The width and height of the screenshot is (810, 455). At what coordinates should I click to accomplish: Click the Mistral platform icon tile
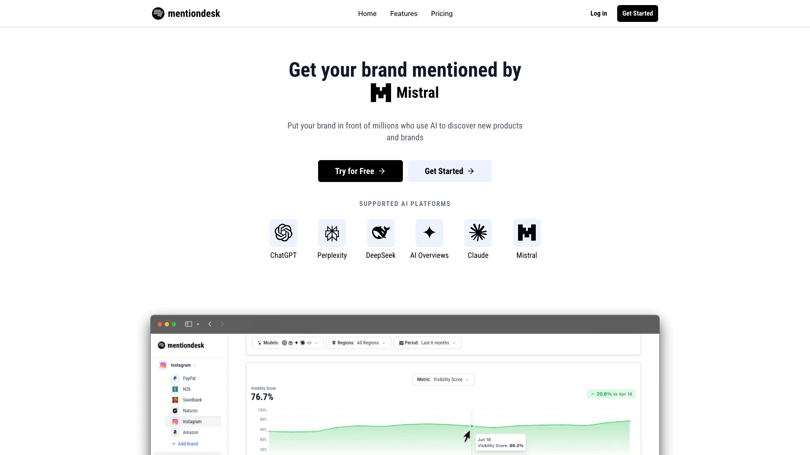tap(526, 233)
